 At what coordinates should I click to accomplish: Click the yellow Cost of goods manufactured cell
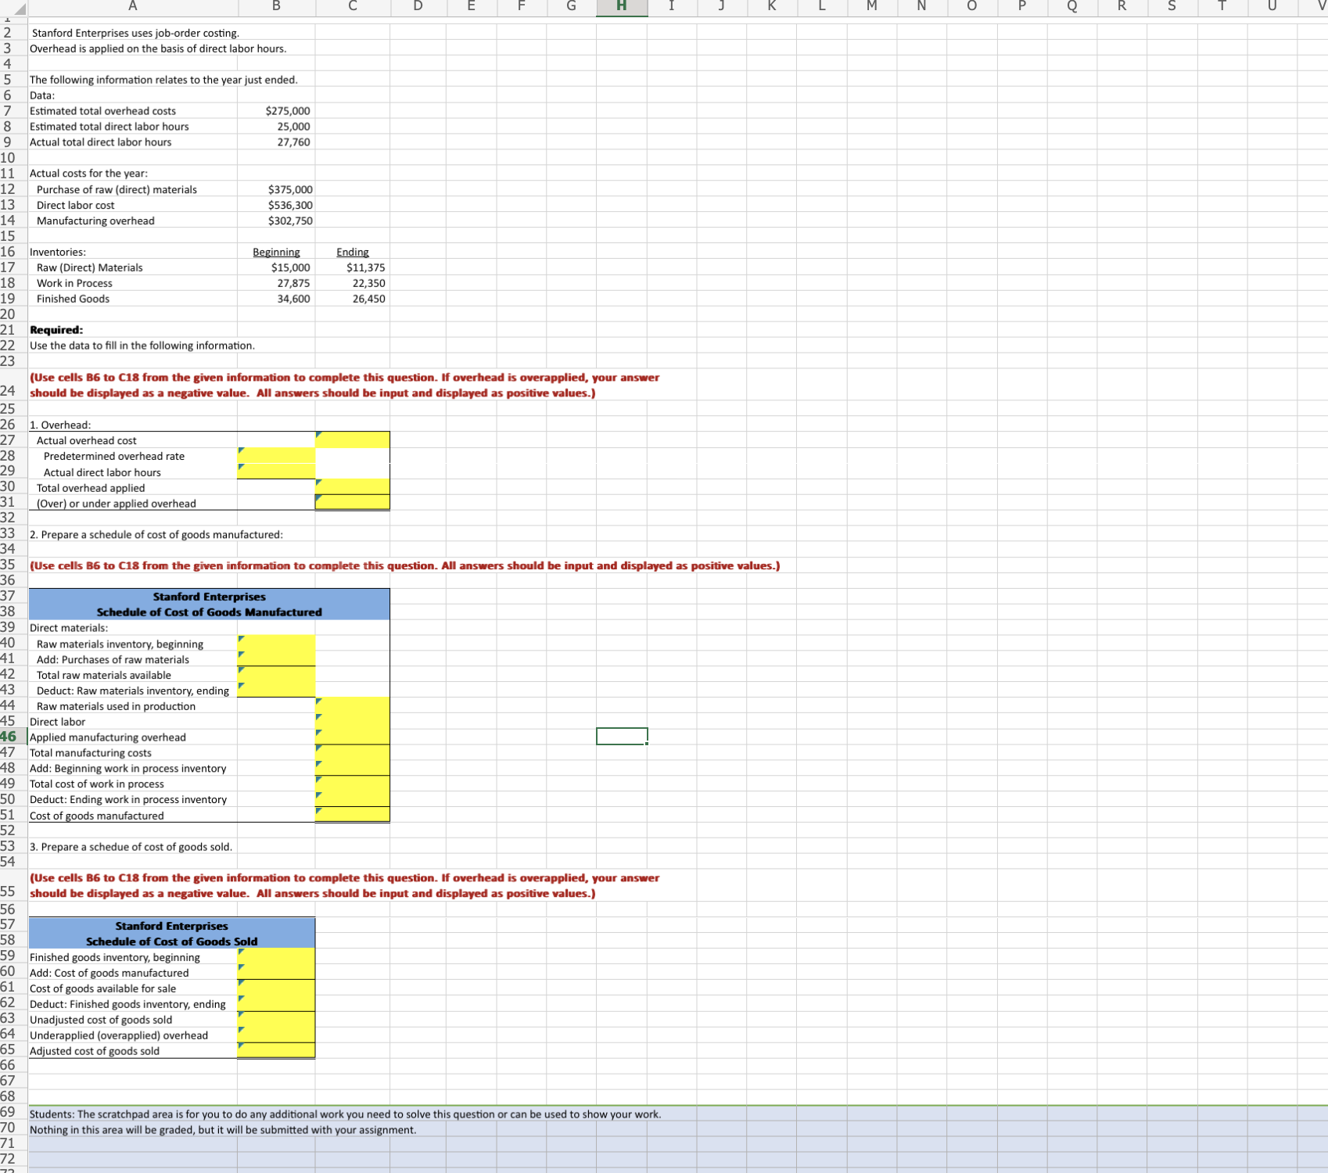click(x=352, y=815)
